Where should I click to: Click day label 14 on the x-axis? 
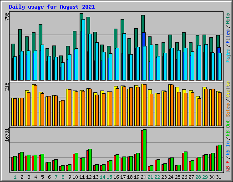tap(102, 177)
